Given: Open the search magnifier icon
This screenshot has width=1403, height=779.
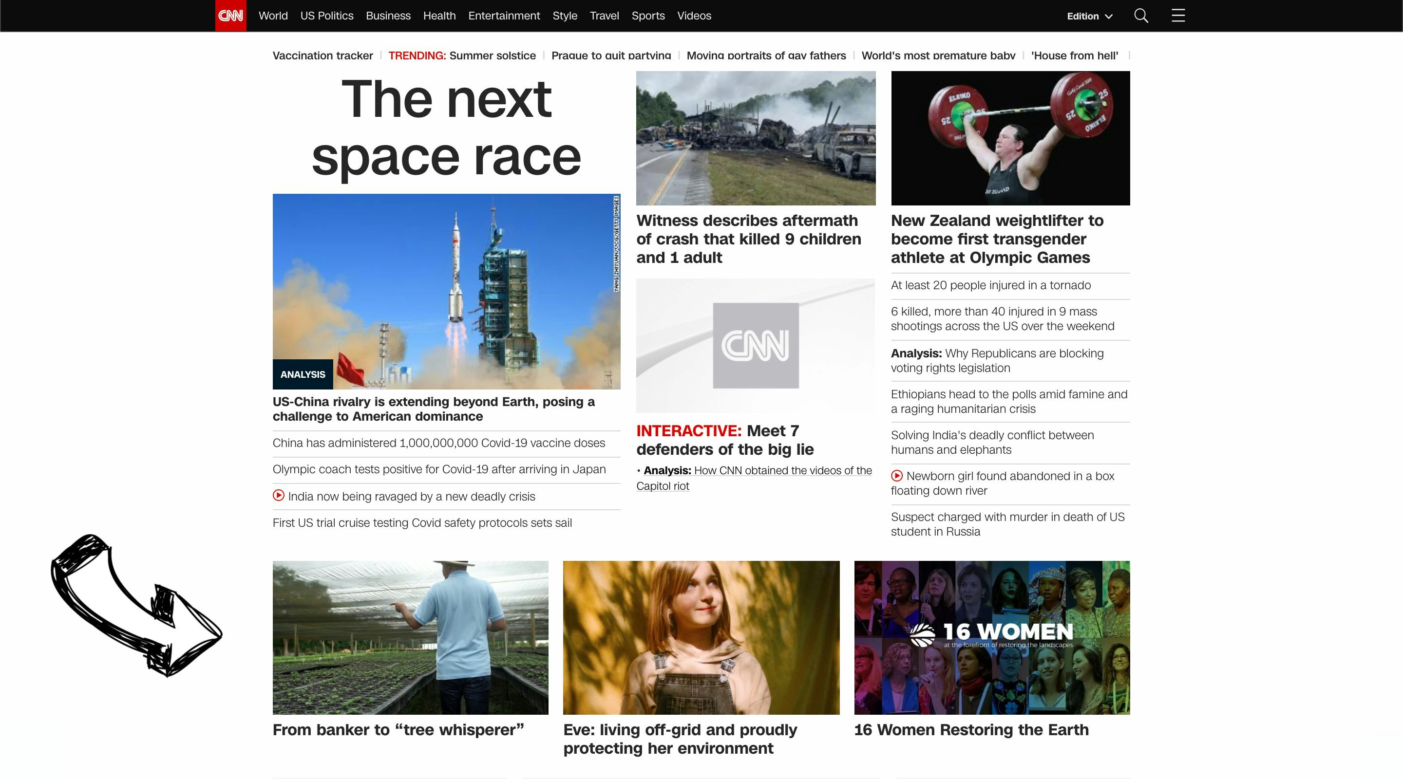Looking at the screenshot, I should click(x=1141, y=16).
